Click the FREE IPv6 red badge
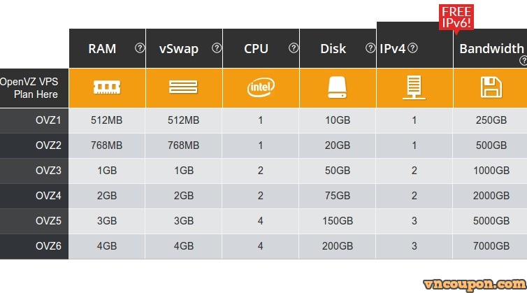 pos(456,18)
